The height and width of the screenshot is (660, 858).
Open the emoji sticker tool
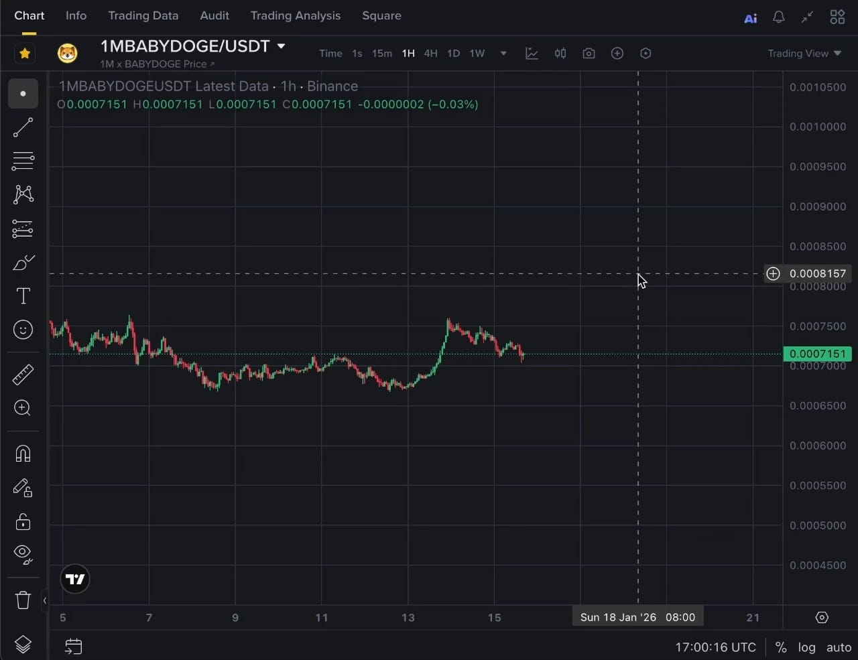tap(23, 330)
